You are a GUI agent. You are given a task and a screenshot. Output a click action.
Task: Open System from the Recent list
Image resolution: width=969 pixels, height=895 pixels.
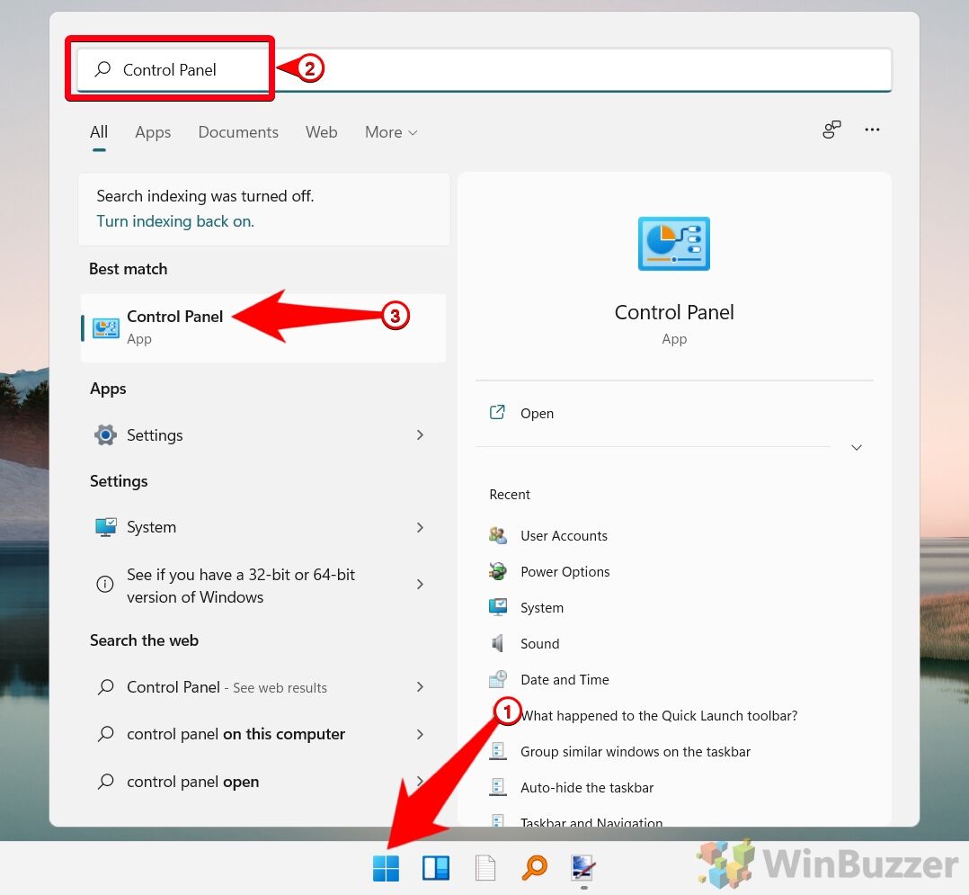(542, 607)
